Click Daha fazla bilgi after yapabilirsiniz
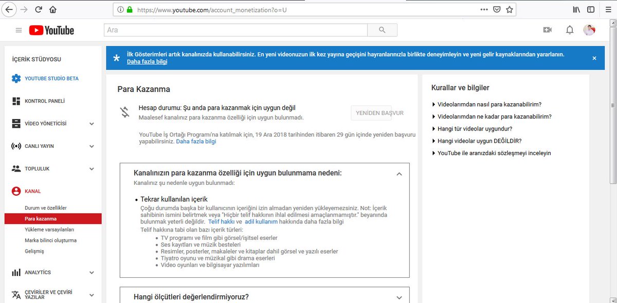The height and width of the screenshot is (303, 617). [196, 141]
